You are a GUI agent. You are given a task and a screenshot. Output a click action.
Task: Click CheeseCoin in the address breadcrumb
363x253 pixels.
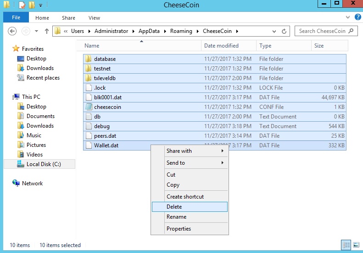217,31
